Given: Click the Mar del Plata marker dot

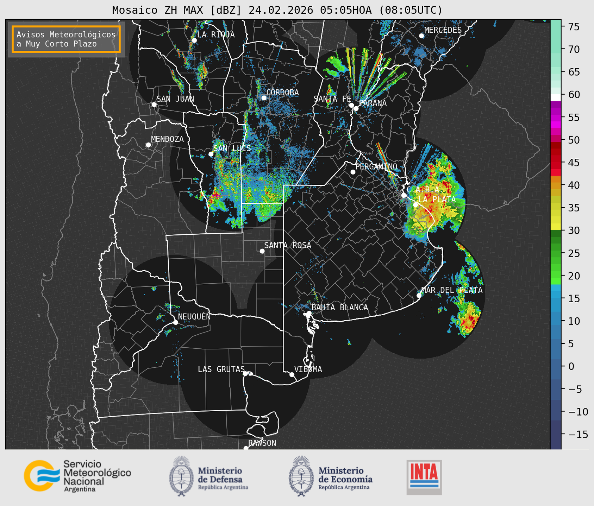Looking at the screenshot, I should pyautogui.click(x=419, y=296).
